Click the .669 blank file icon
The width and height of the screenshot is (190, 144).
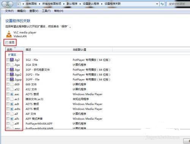12,84
